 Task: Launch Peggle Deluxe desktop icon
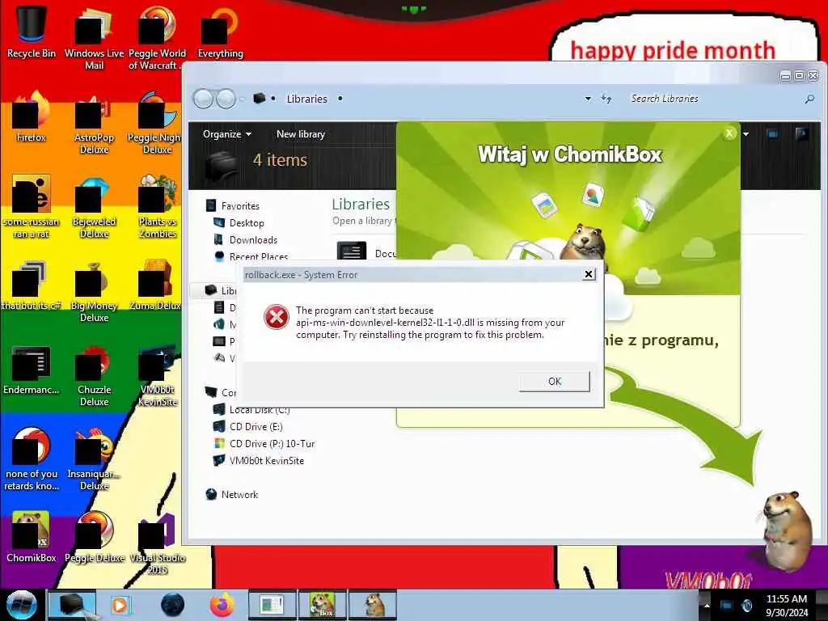94,537
